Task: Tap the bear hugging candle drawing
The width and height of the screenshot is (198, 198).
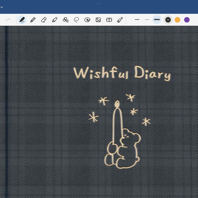Action: click(122, 135)
